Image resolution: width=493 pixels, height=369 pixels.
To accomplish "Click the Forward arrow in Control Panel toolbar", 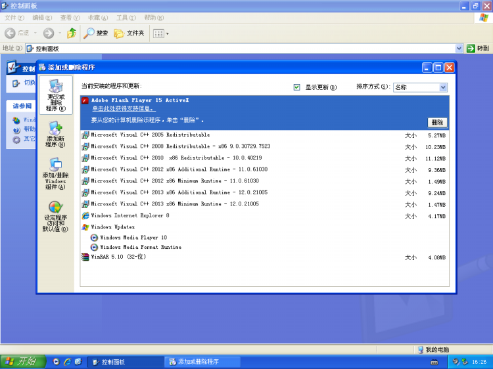I will coord(49,33).
